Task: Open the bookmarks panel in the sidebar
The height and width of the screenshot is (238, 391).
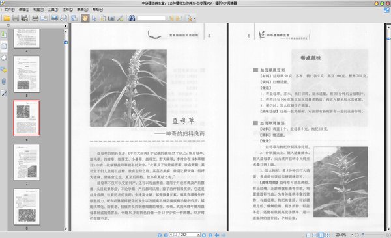Action: [4, 34]
